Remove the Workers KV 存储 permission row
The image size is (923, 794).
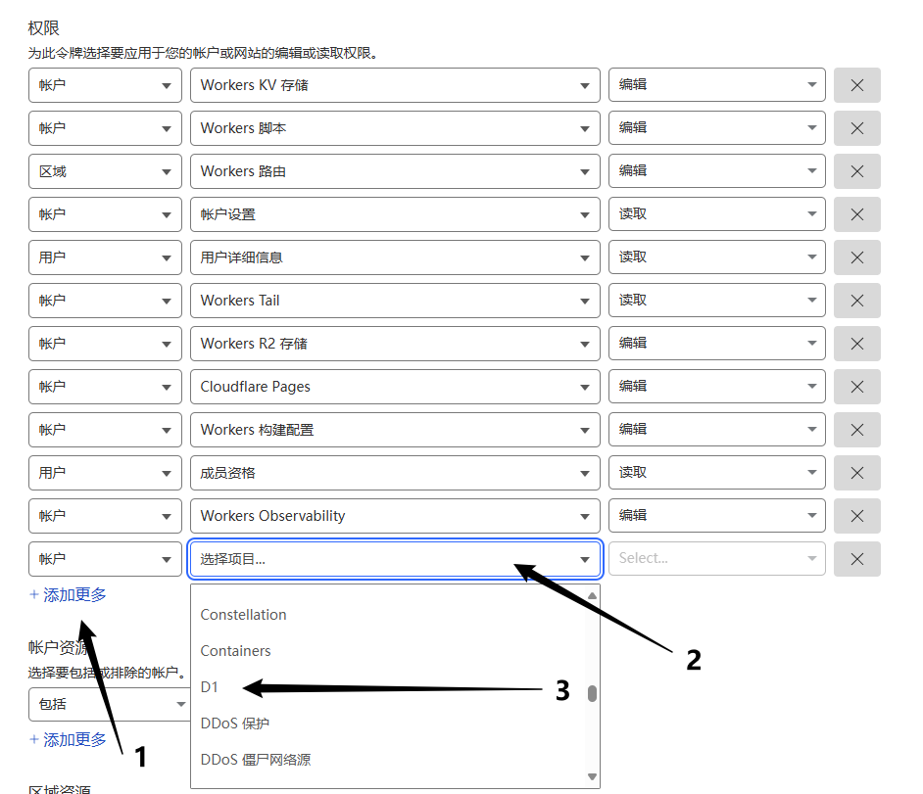pyautogui.click(x=856, y=85)
